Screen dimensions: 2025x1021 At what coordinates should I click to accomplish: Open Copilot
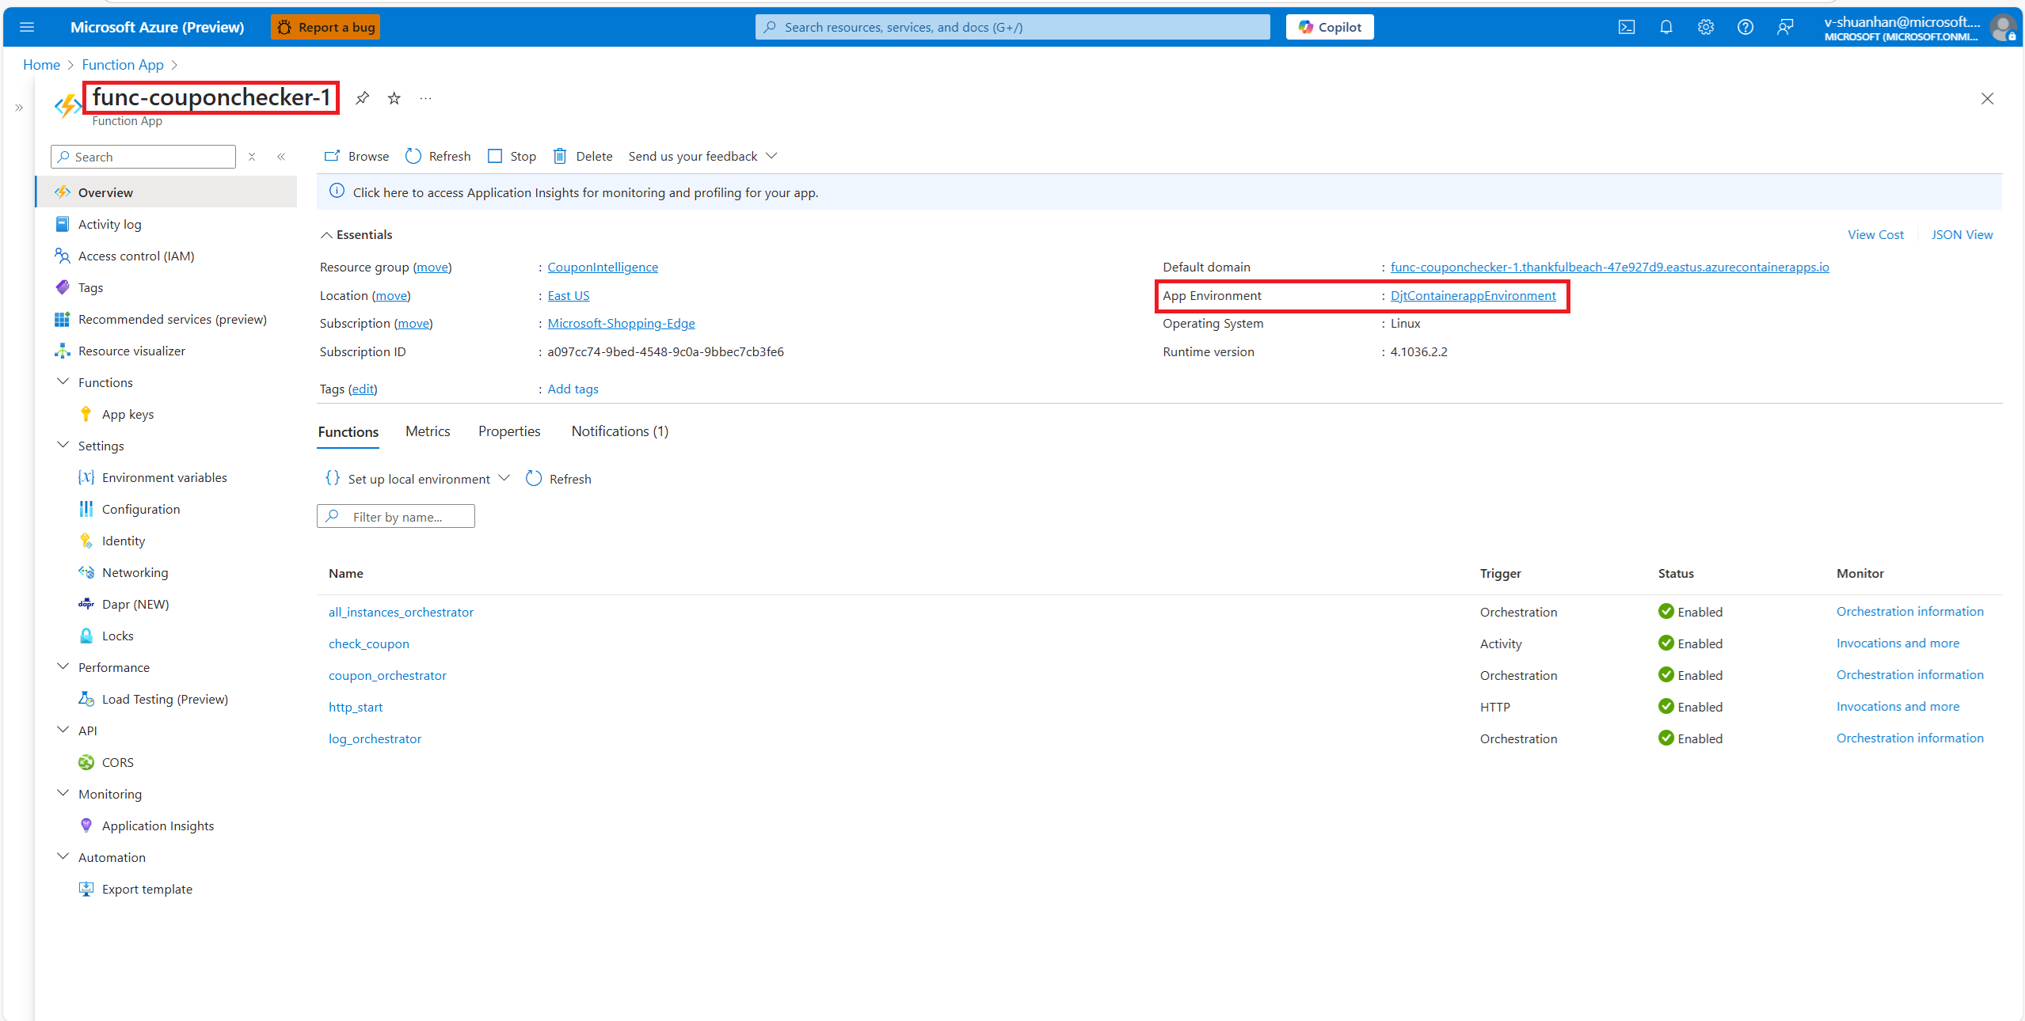click(x=1330, y=27)
